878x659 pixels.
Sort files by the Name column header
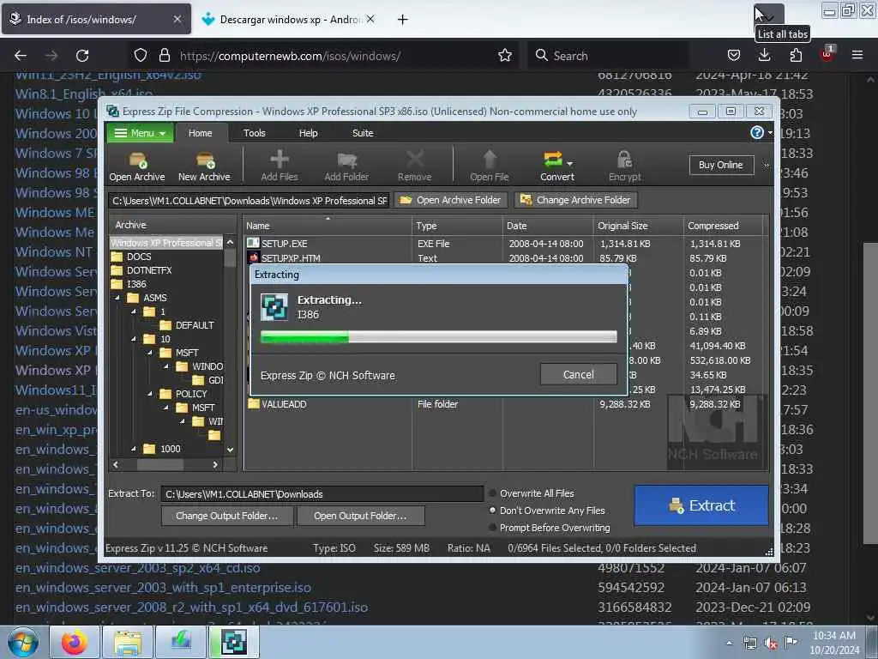[x=328, y=226]
